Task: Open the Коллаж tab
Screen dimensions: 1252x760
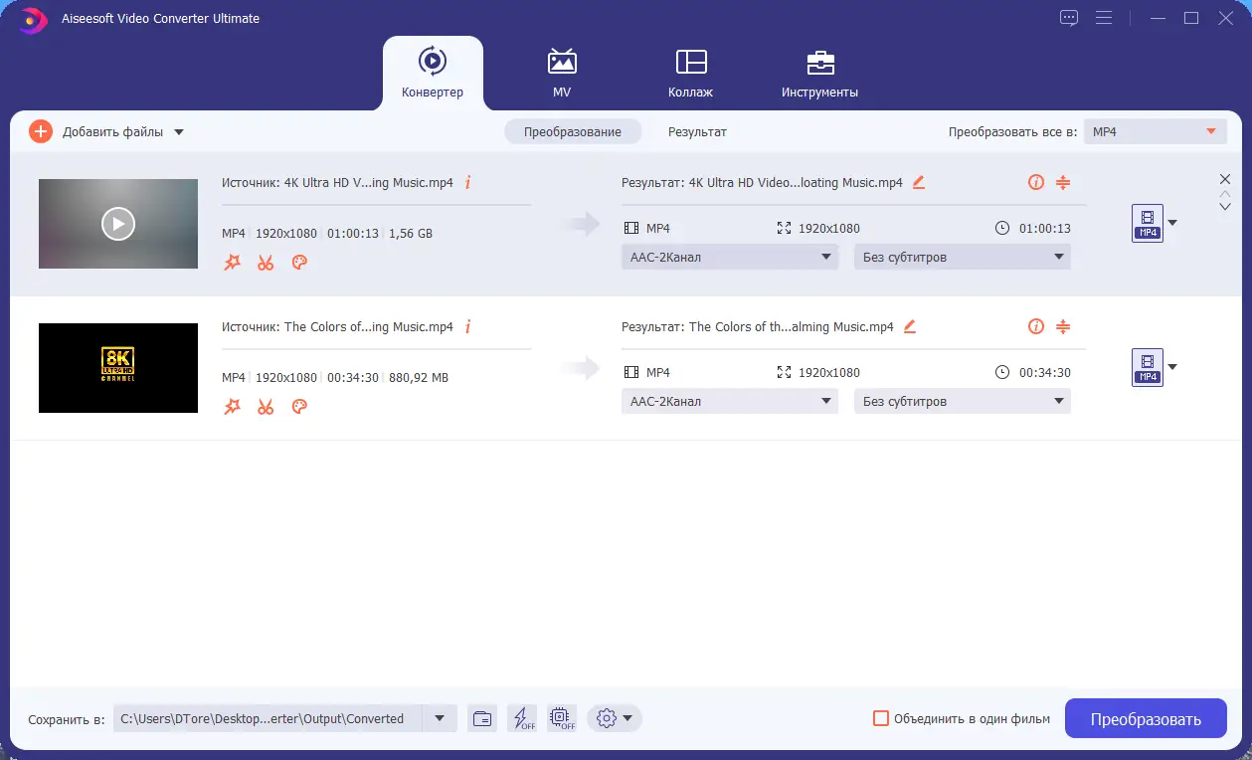Action: pos(690,73)
